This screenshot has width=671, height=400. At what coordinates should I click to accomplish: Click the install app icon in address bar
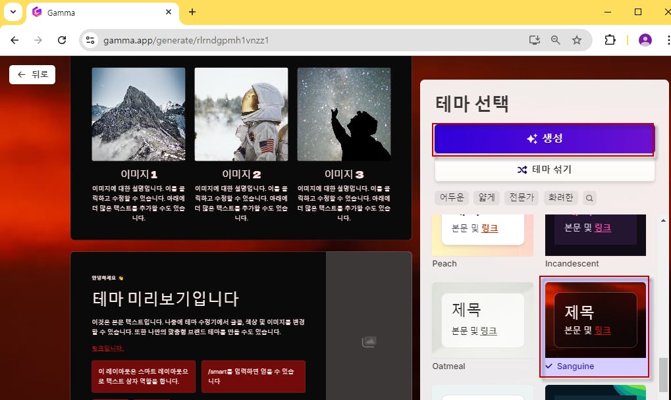pyautogui.click(x=535, y=40)
